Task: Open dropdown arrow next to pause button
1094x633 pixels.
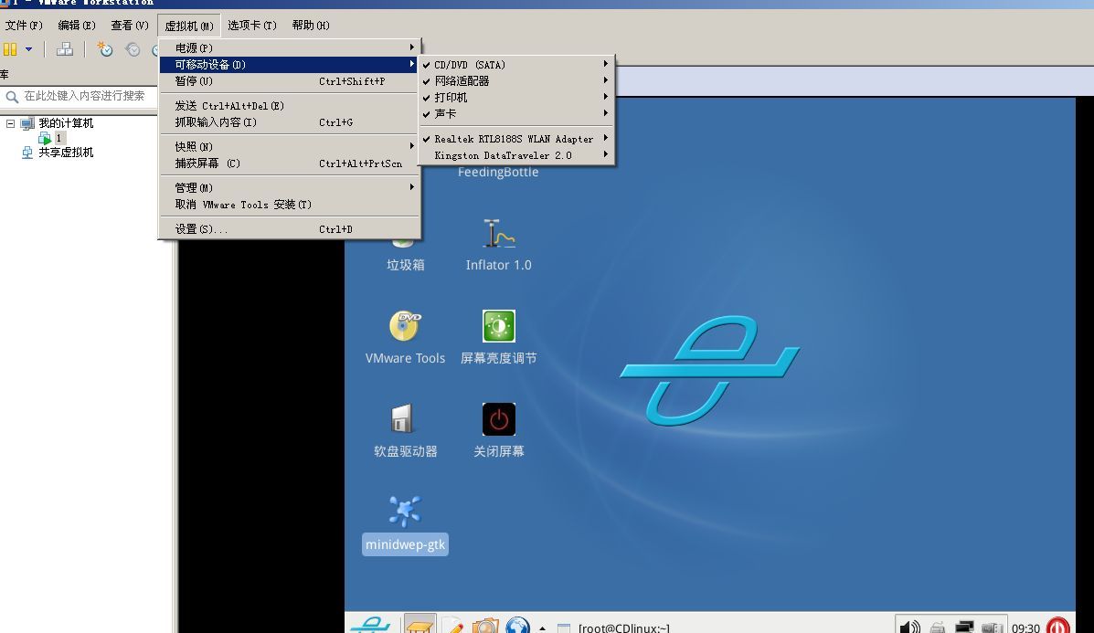Action: [x=29, y=49]
